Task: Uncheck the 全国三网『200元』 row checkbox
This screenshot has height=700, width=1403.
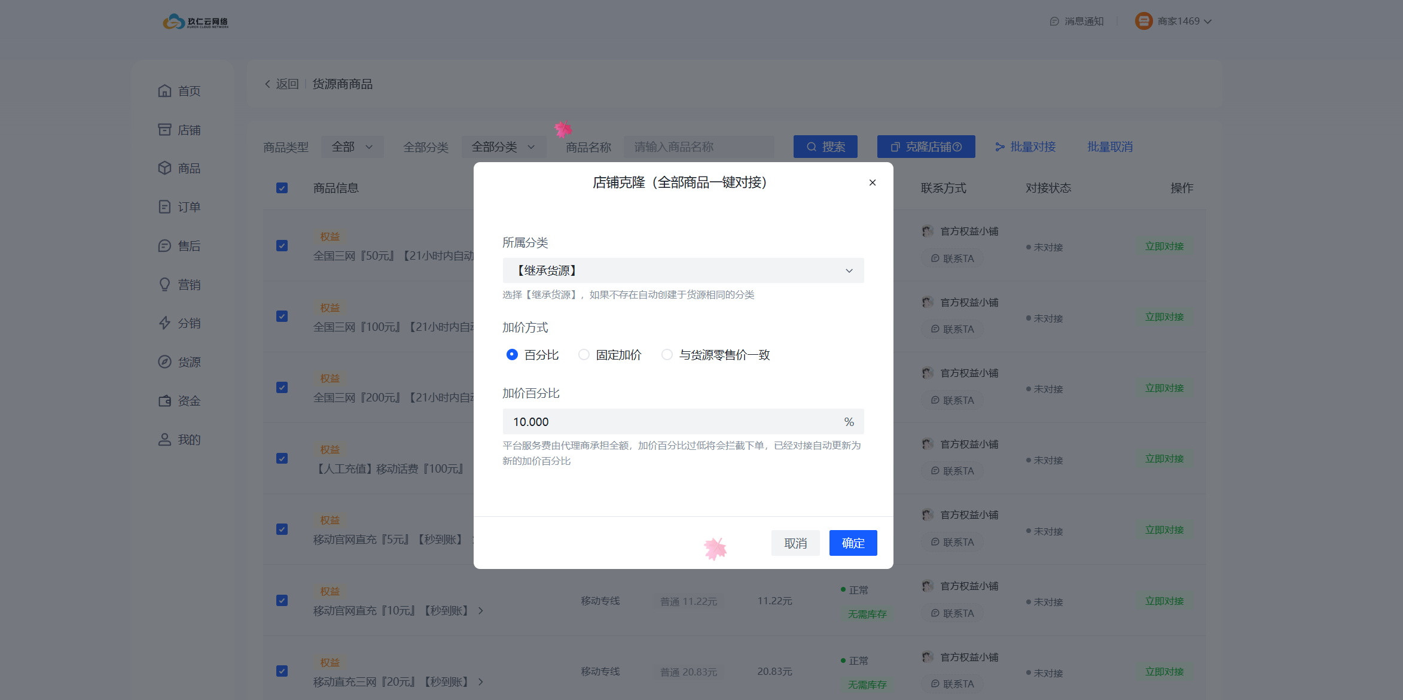Action: click(x=282, y=388)
